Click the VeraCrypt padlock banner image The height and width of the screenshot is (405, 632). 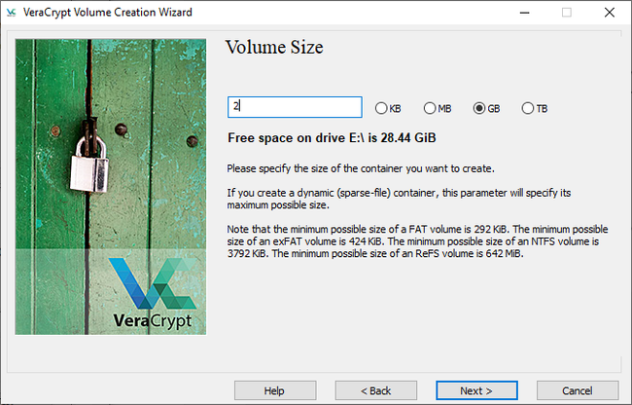click(111, 187)
